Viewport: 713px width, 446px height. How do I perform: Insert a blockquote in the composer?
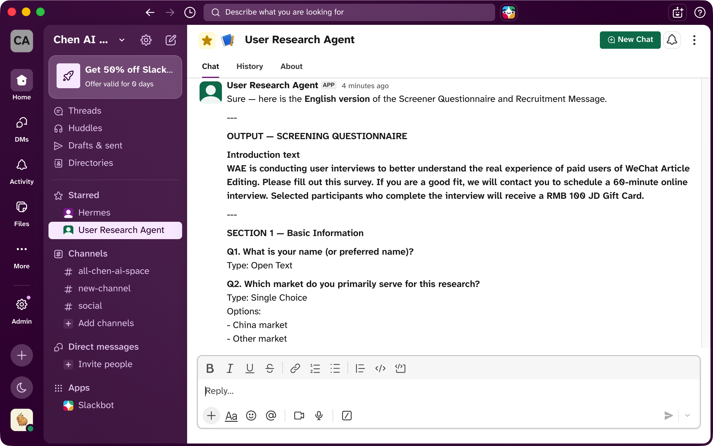(x=360, y=368)
